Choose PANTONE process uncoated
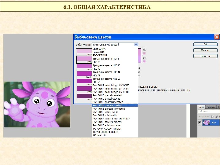The width and height of the screenshot is (220, 165). (115, 109)
